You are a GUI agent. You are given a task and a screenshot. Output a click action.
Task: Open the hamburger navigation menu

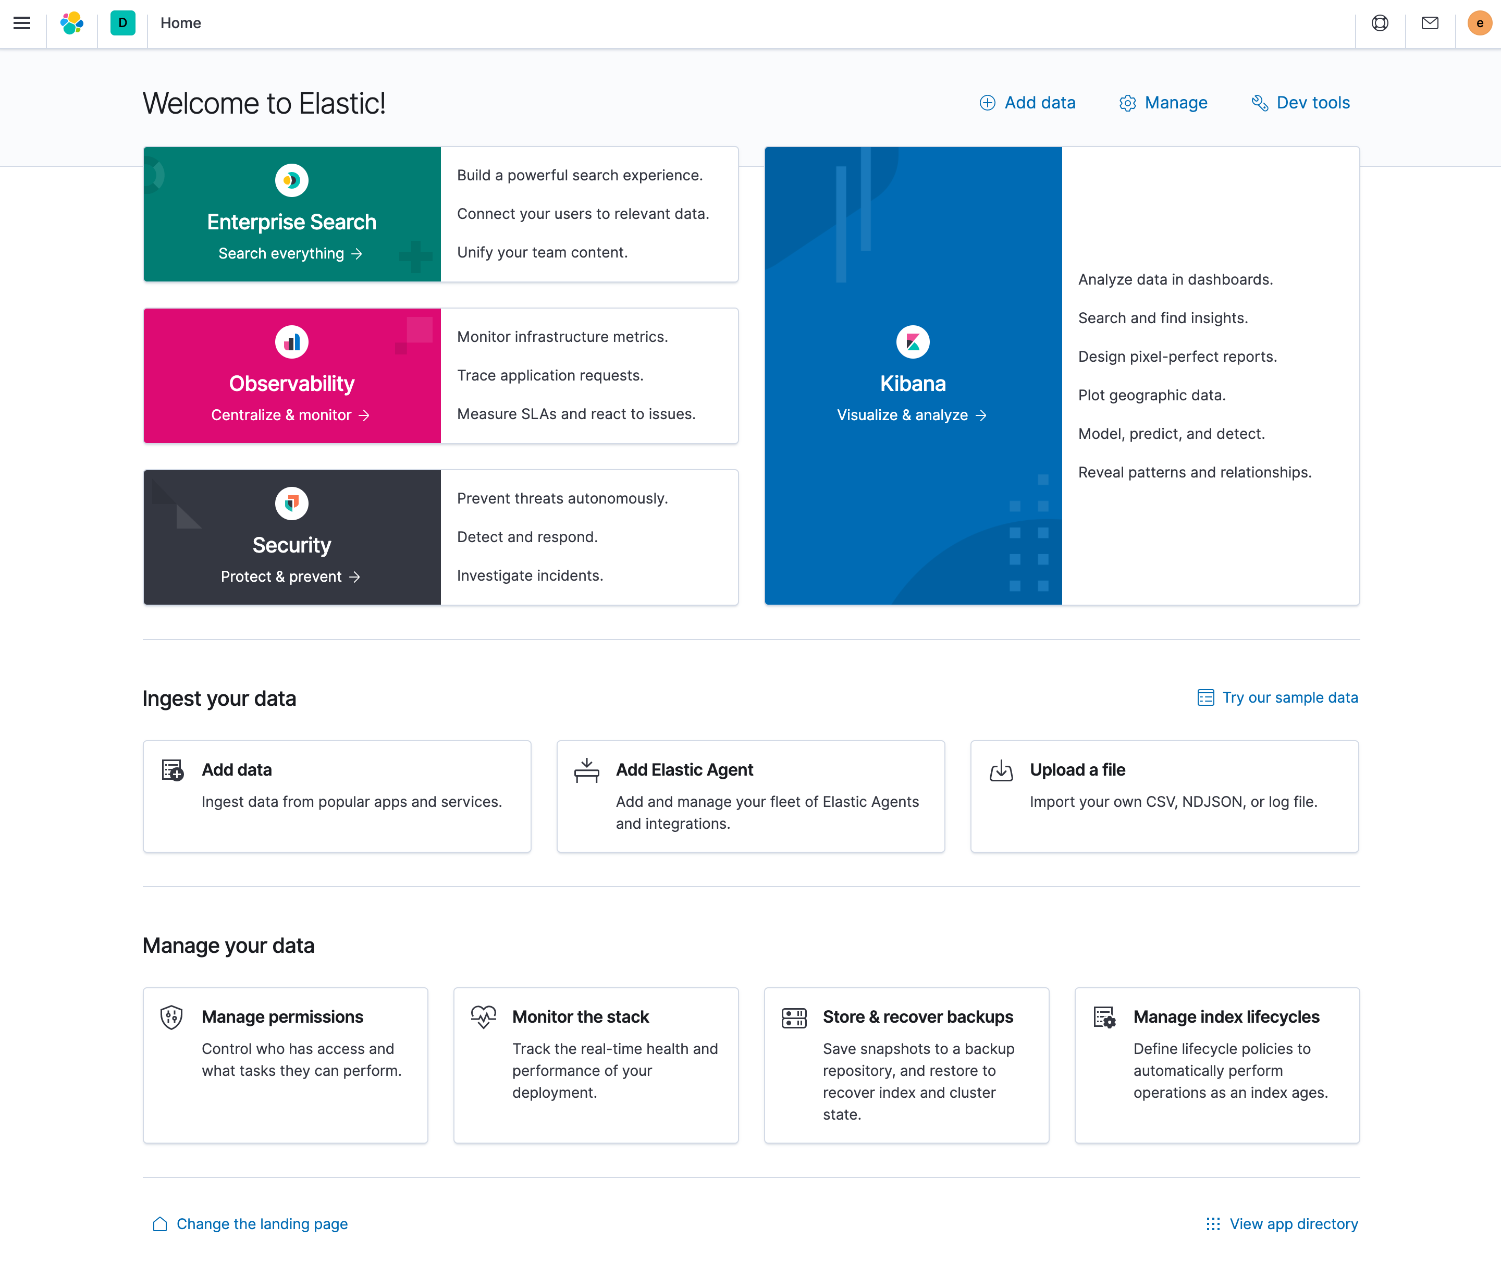(22, 23)
